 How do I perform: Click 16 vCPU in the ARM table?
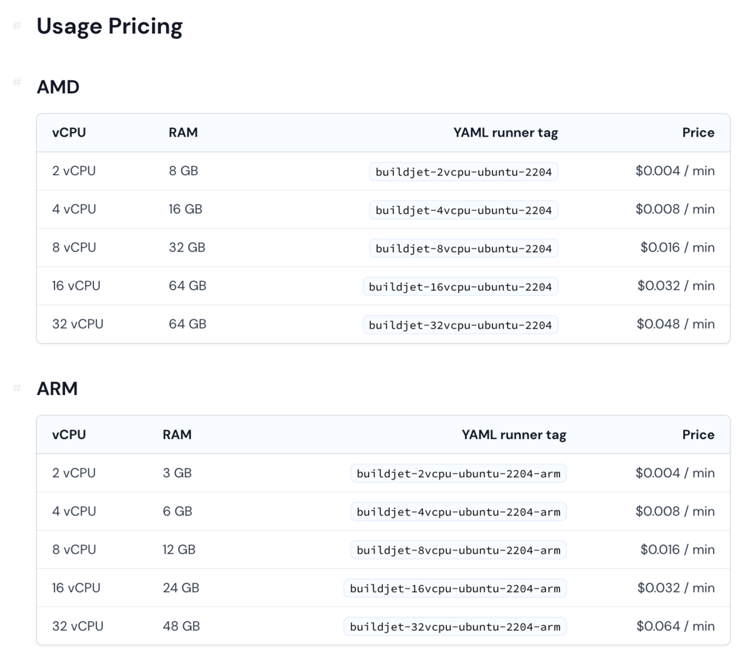click(76, 588)
